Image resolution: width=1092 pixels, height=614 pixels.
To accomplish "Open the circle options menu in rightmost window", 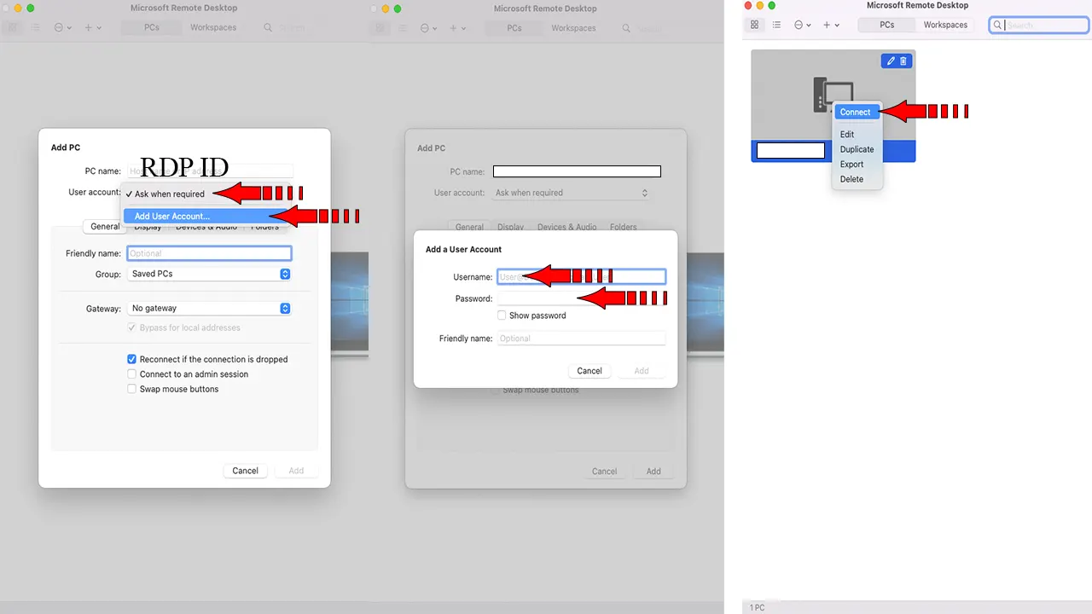I will coord(803,25).
